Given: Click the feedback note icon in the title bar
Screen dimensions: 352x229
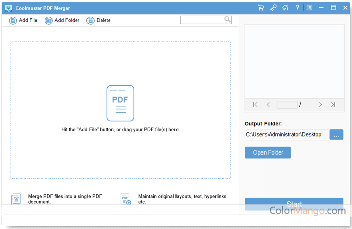Looking at the screenshot, I should pyautogui.click(x=310, y=8).
